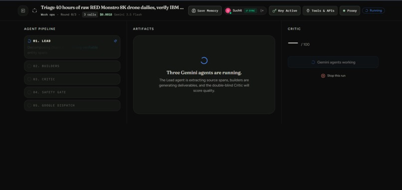Click the Three Gemini agents are running headline
402x190 pixels.
pyautogui.click(x=204, y=73)
